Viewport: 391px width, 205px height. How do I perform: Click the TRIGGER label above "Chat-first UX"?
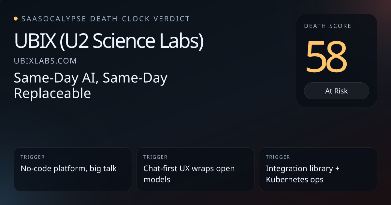tap(155, 157)
